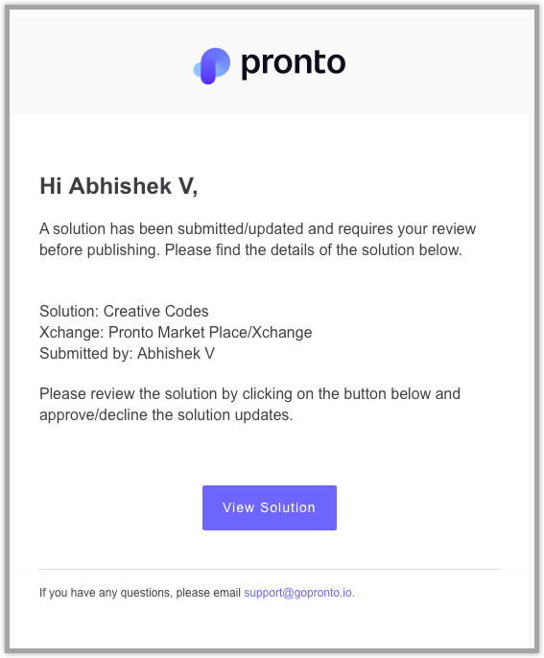Select the 'Hi Abhishek V,' greeting heading
544x658 pixels.
(x=118, y=186)
